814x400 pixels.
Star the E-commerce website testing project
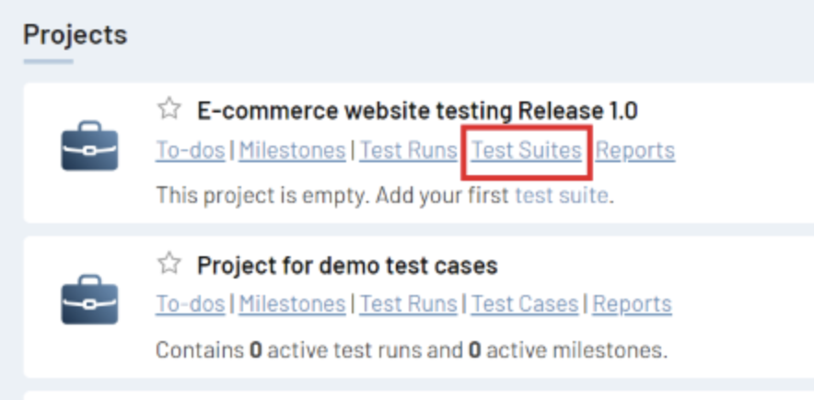(169, 110)
